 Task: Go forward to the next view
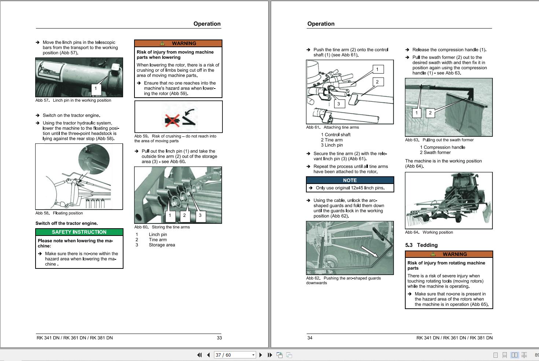pos(289,355)
